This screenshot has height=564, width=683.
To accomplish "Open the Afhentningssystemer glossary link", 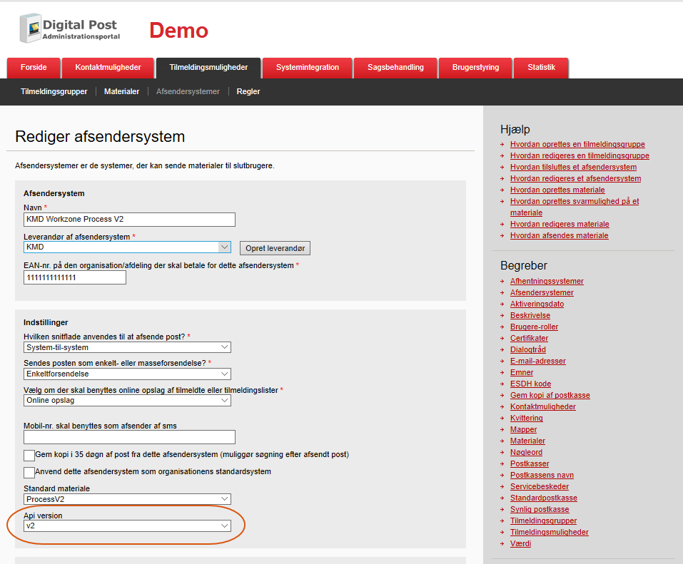I will pyautogui.click(x=547, y=281).
